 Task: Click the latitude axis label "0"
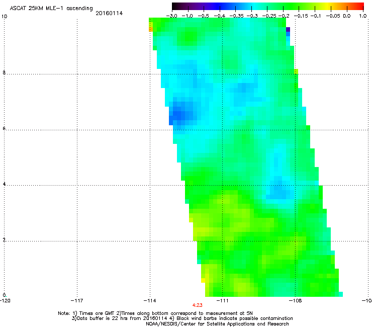pos(4,295)
